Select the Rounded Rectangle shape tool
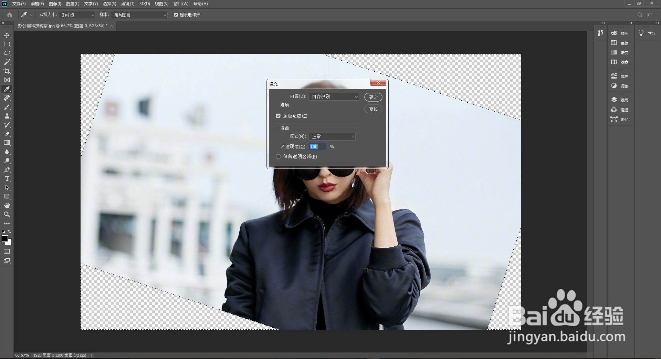Screen dimensions: 661x359 pyautogui.click(x=7, y=197)
